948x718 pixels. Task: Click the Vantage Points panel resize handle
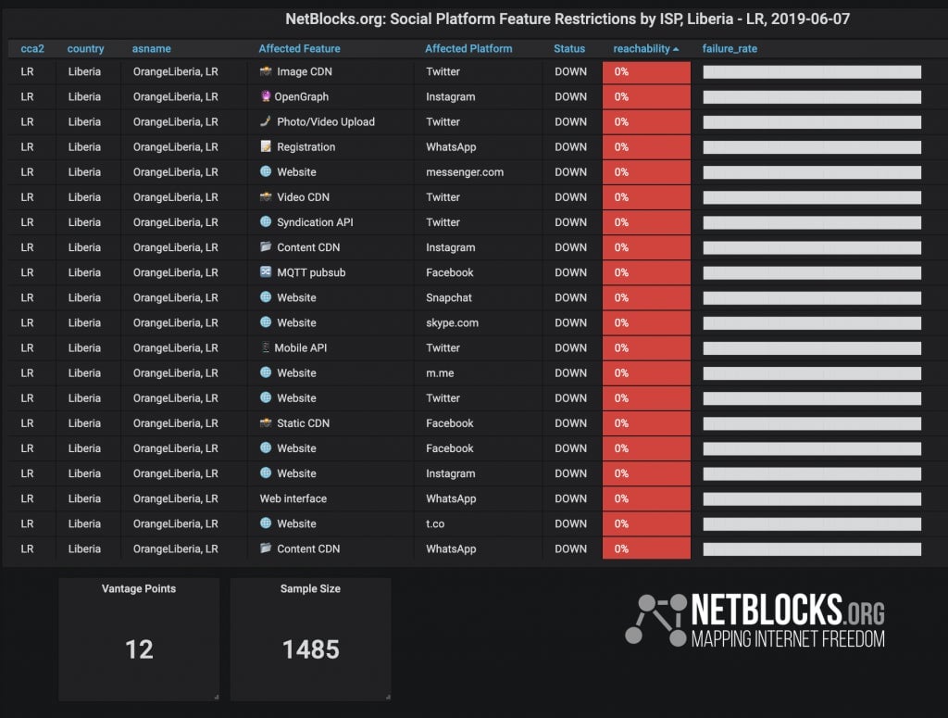(x=216, y=697)
